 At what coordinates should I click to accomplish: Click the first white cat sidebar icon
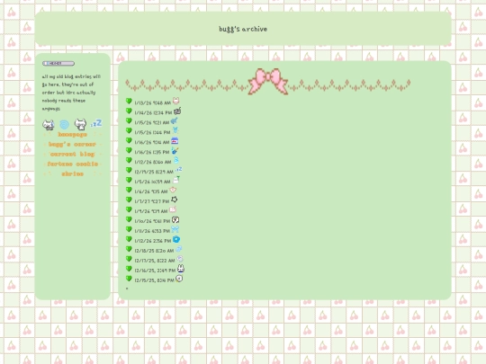coord(49,125)
